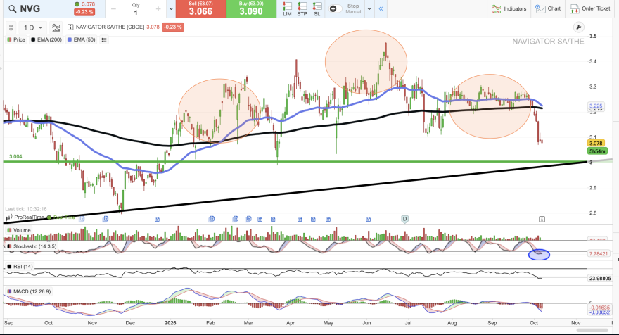Click the Qty value field
The image size is (619, 335).
coord(136,13)
